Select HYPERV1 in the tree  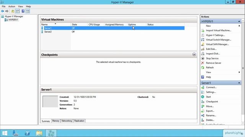13,20
